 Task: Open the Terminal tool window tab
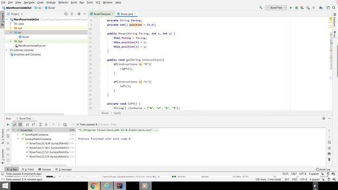pyautogui.click(x=44, y=169)
